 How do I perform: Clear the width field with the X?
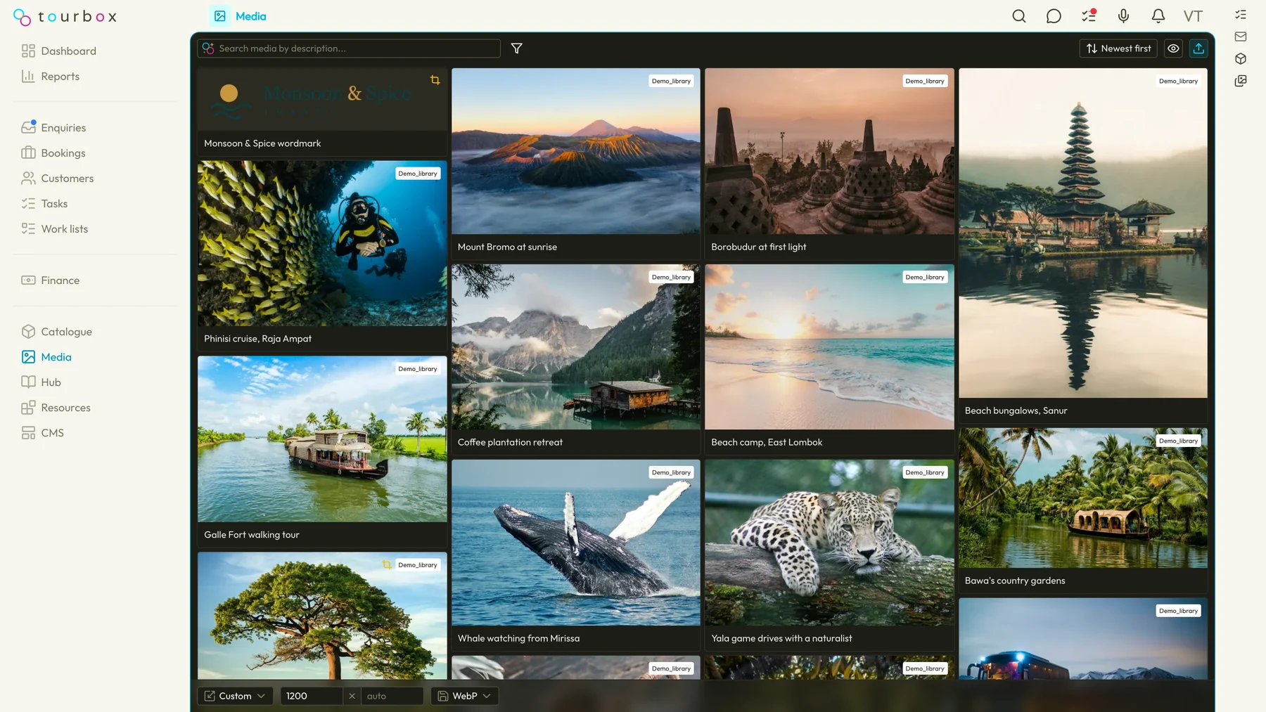tap(352, 696)
